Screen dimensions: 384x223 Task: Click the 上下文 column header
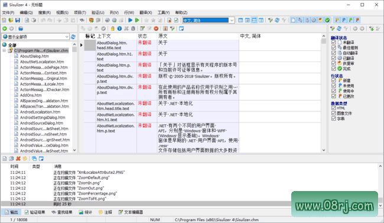click(x=116, y=36)
